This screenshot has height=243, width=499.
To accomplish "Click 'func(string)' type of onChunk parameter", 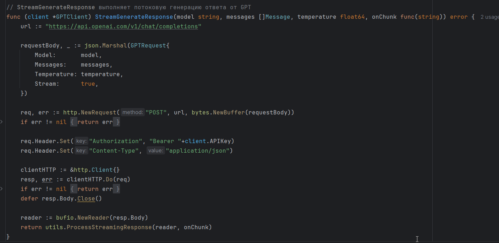I will [422, 17].
